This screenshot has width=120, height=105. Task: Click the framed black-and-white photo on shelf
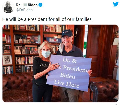tap(7, 60)
